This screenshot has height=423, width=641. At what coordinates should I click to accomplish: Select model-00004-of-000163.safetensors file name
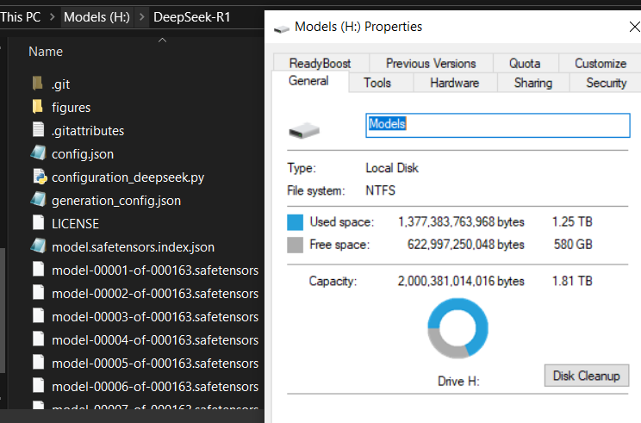coord(155,340)
